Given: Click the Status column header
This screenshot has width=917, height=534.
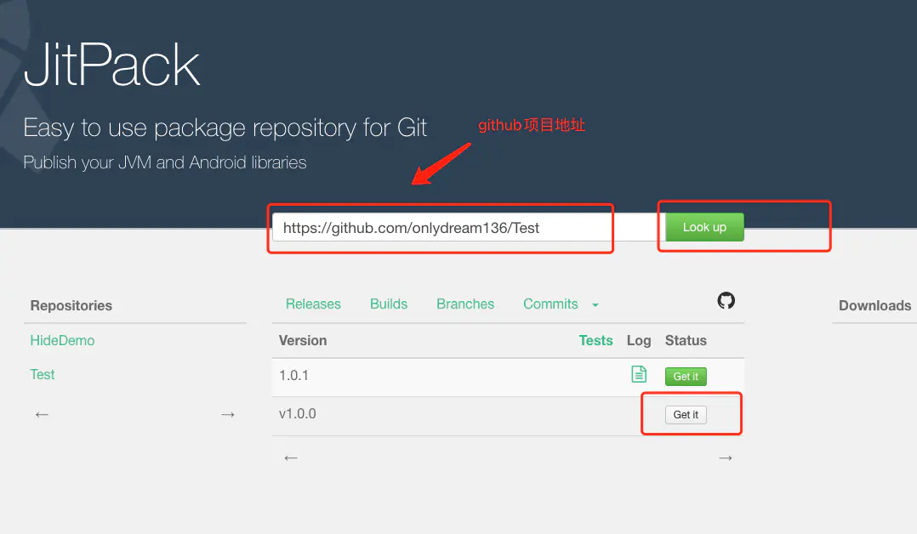Looking at the screenshot, I should pyautogui.click(x=686, y=340).
